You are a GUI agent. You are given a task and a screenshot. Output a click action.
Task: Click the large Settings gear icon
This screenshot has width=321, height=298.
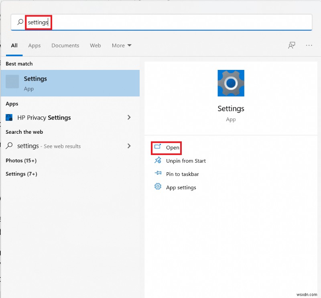[x=231, y=83]
